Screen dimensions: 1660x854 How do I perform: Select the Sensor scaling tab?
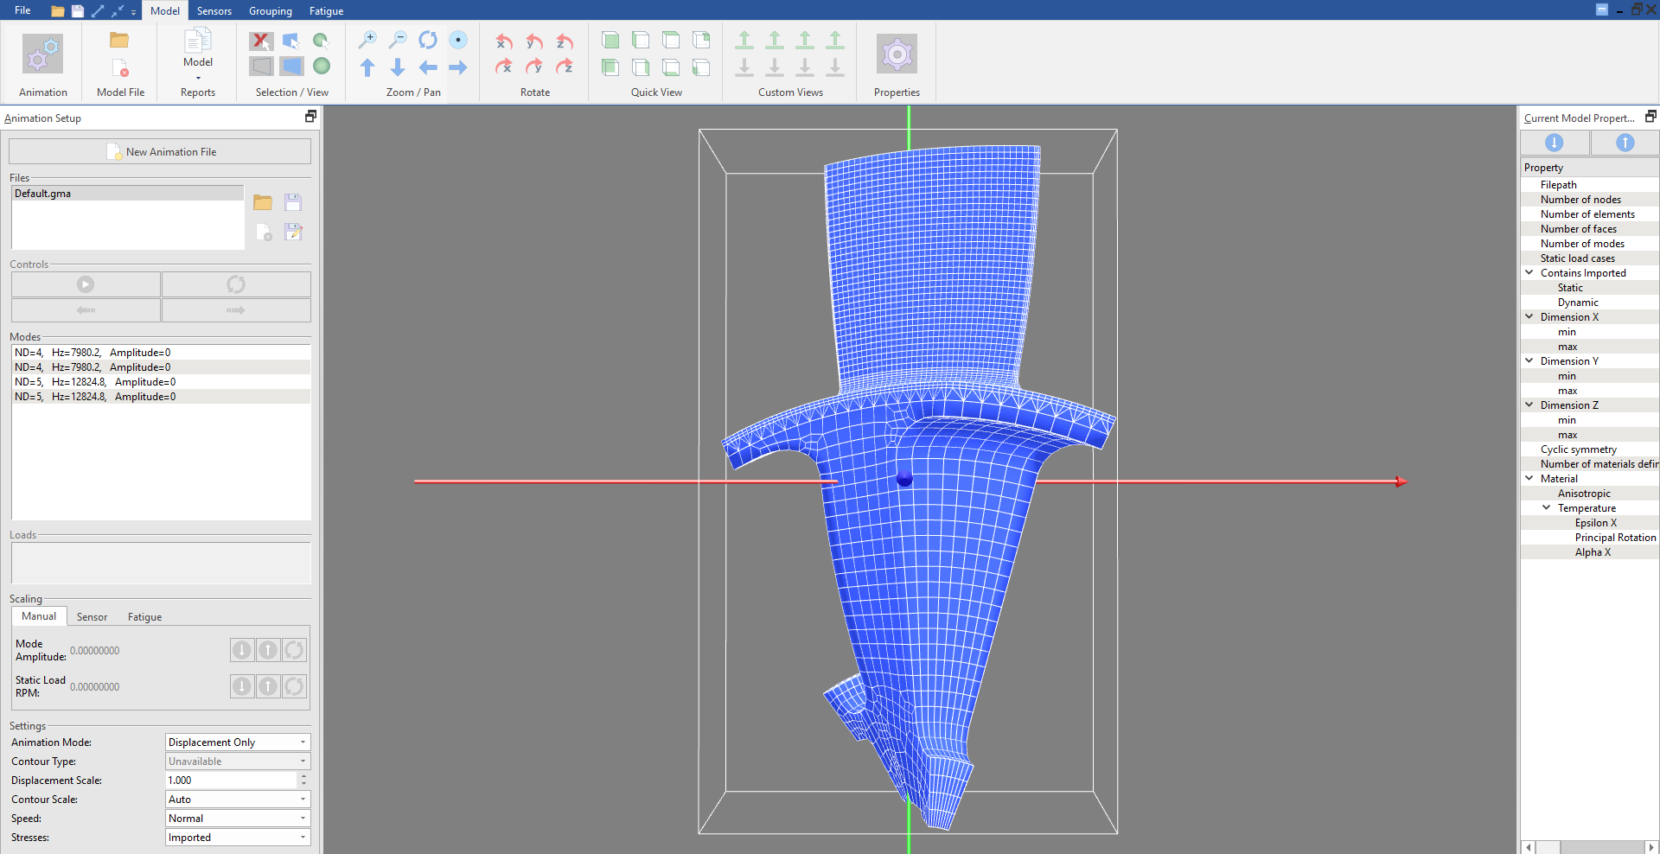pyautogui.click(x=92, y=617)
